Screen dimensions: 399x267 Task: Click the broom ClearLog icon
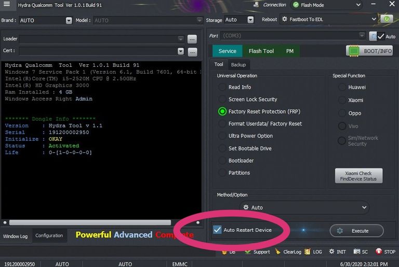[278, 251]
